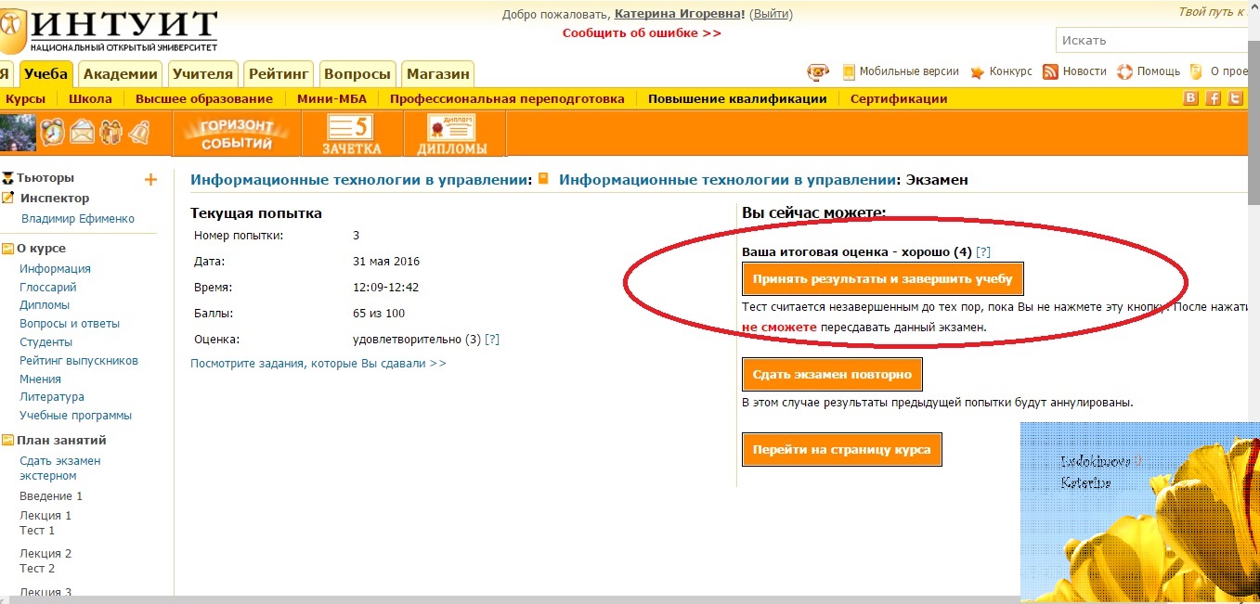Open the Дипломы diplomas icon
The height and width of the screenshot is (604, 1260).
coord(452,134)
